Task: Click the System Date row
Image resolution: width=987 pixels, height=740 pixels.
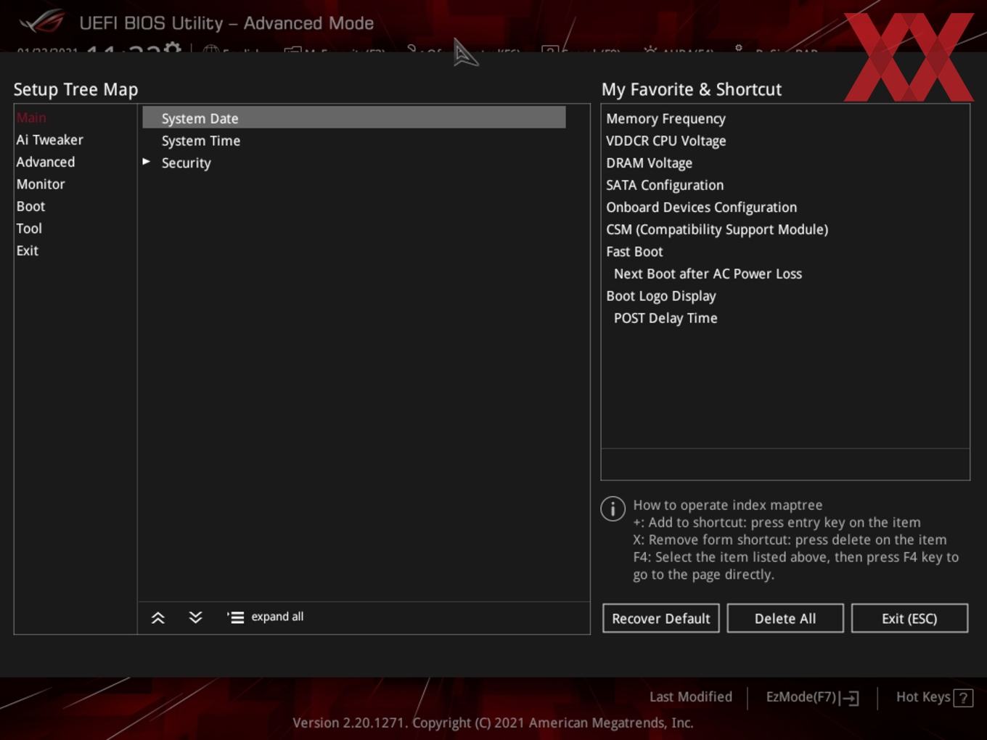Action: 354,118
